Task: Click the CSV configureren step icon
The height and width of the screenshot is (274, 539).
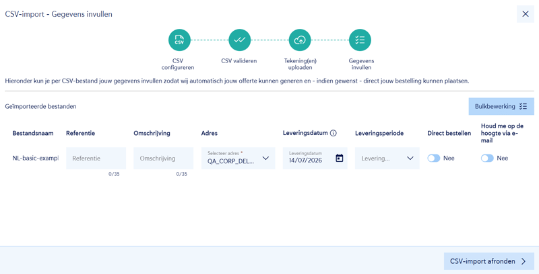Action: (179, 40)
